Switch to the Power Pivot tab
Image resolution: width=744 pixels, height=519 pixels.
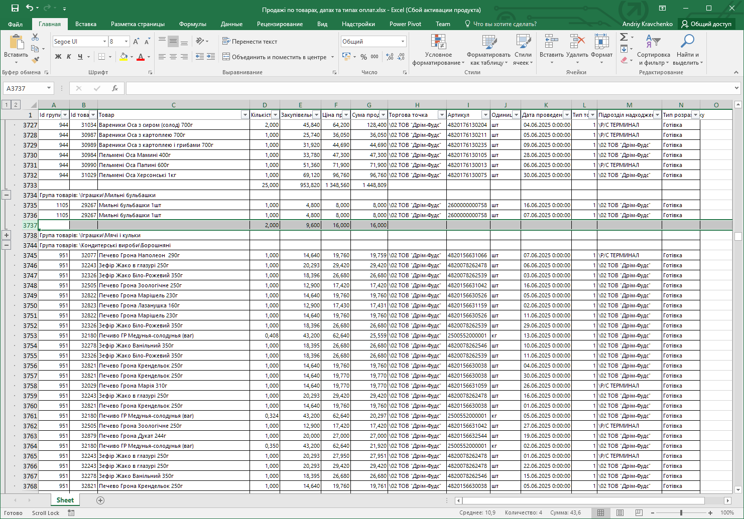click(405, 24)
